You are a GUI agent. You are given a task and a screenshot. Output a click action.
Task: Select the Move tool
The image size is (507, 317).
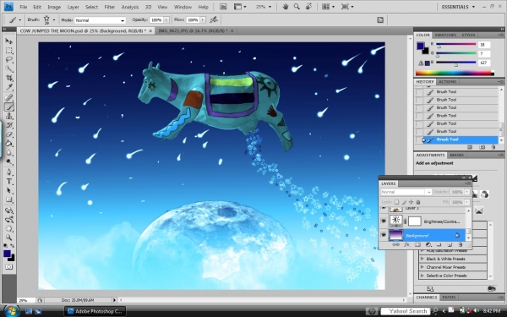9,41
